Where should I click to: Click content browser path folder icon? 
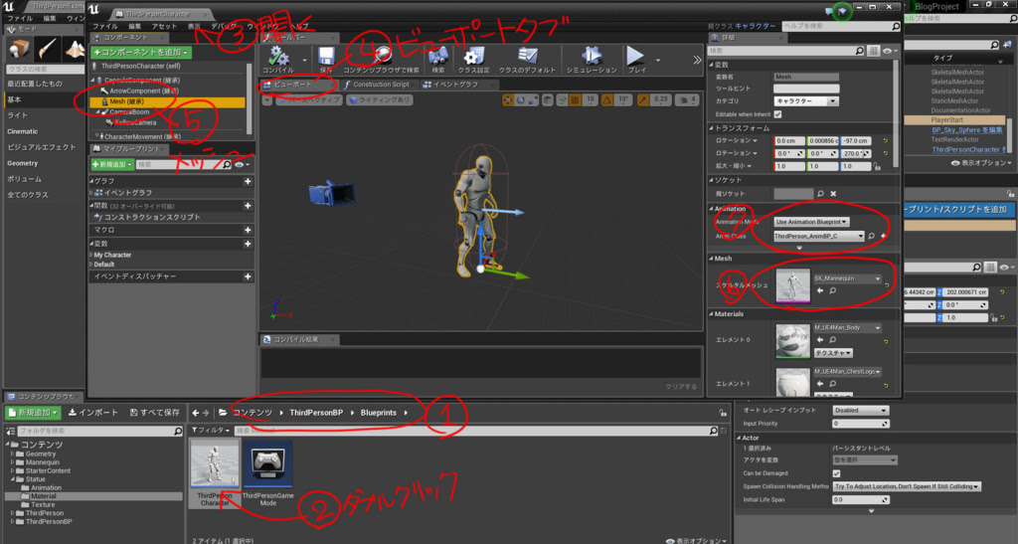(x=223, y=413)
